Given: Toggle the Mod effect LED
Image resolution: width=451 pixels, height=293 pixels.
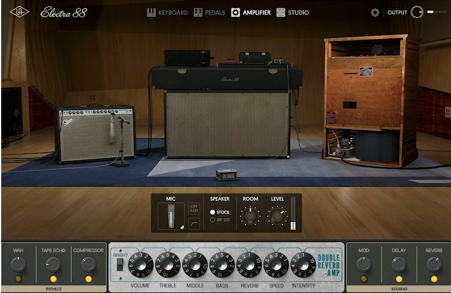Looking at the screenshot, I should (363, 279).
